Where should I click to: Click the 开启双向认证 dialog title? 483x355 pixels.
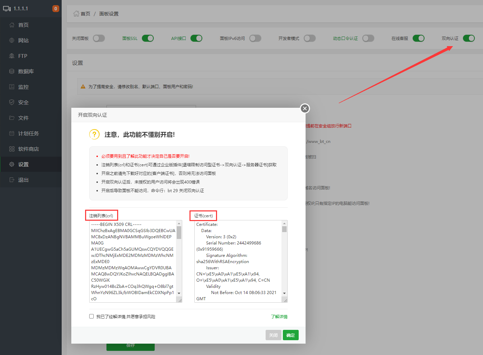click(92, 115)
